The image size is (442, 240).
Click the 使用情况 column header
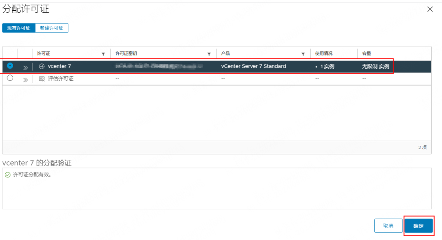pyautogui.click(x=324, y=54)
